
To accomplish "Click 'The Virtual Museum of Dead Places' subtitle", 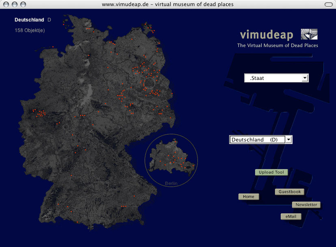I will [278, 45].
